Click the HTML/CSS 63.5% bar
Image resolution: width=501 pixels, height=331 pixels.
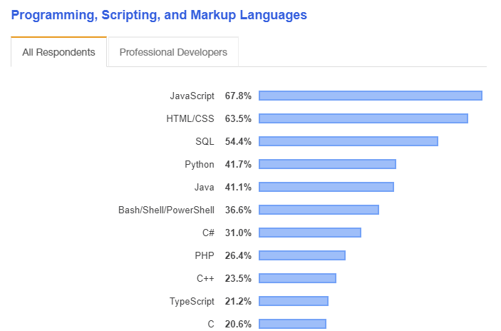[x=363, y=118]
